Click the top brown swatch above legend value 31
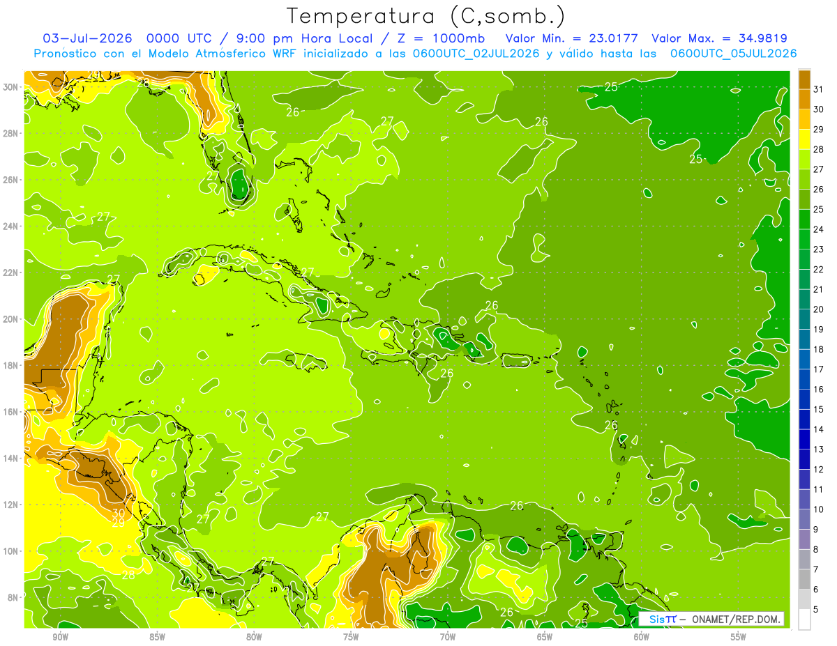 [804, 79]
